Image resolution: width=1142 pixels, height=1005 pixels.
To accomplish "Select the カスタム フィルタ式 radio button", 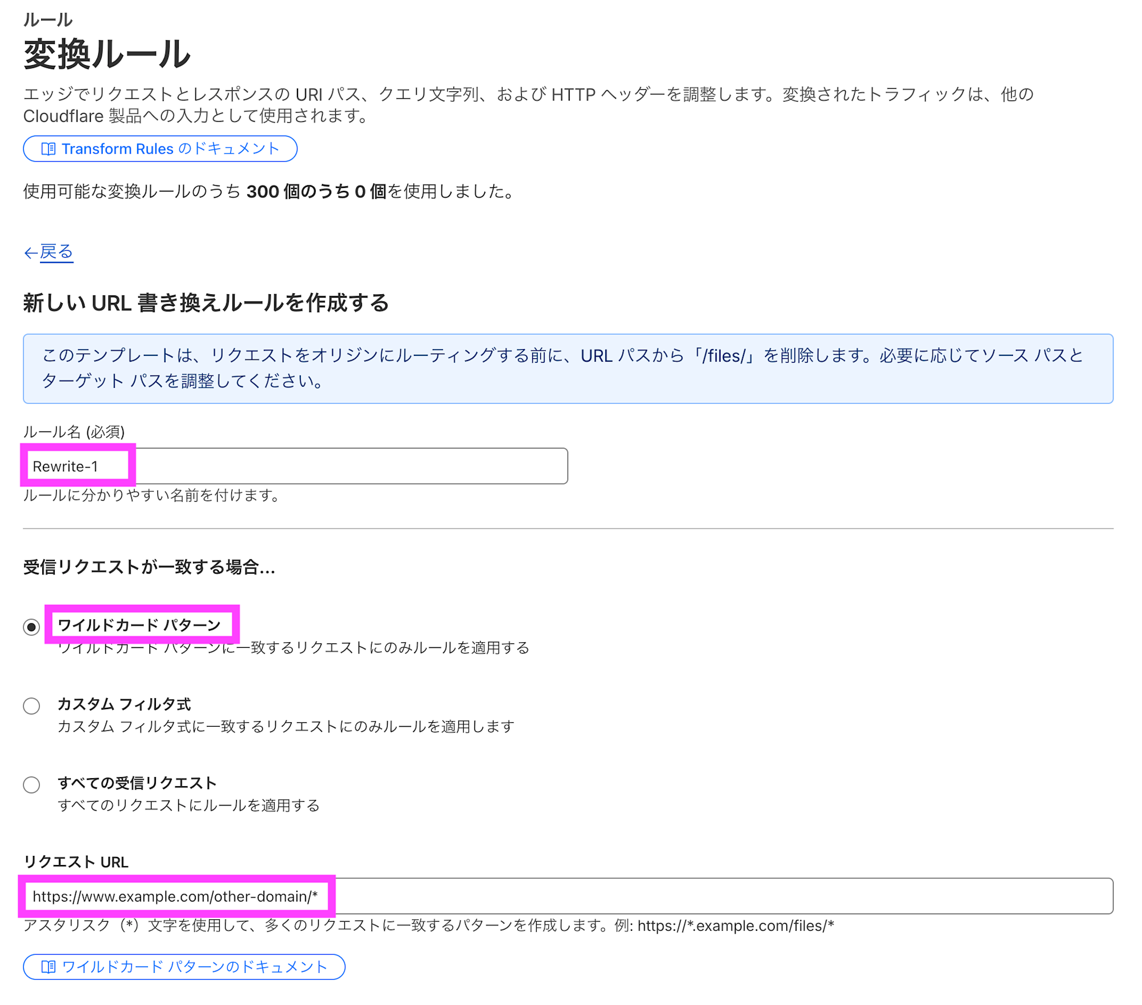I will point(31,706).
